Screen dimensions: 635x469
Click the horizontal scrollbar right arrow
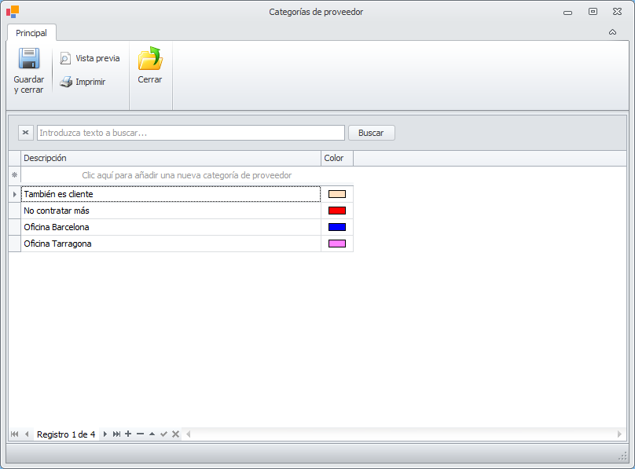point(619,434)
